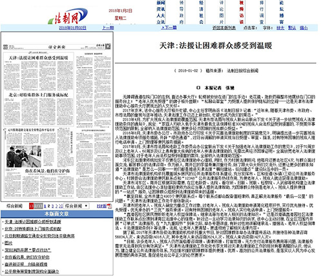
Task: Open the PDF version icon link
Action: pyautogui.click(x=109, y=206)
